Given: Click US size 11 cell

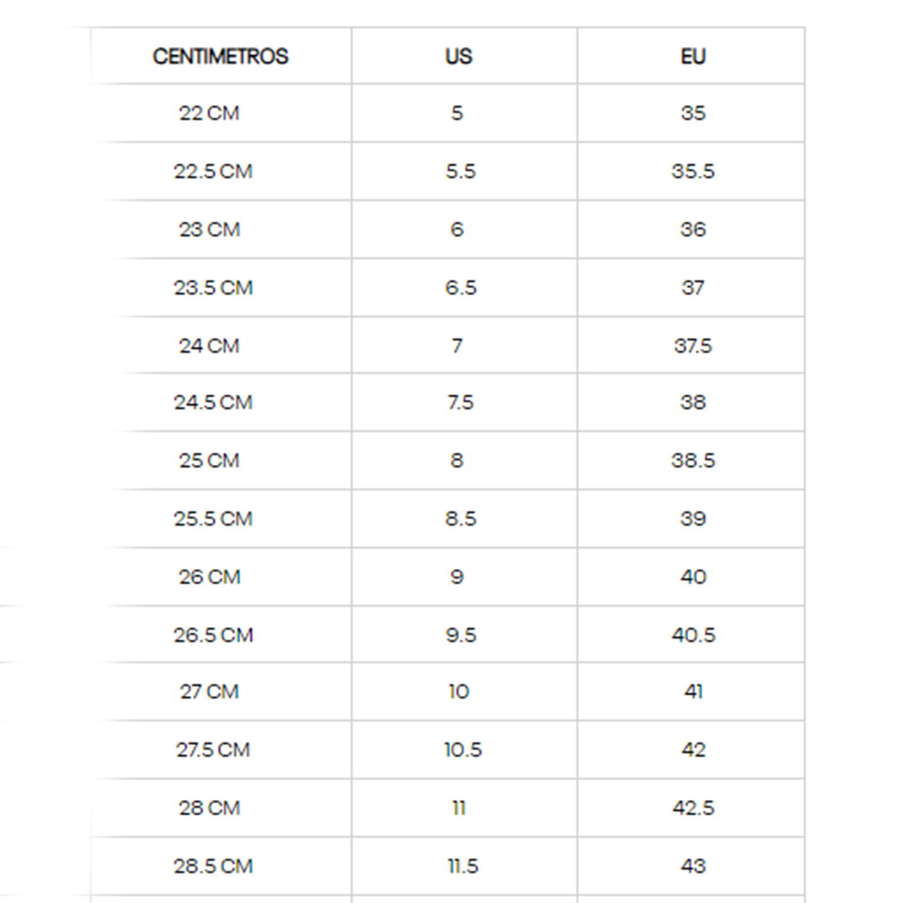Looking at the screenshot, I should (464, 808).
